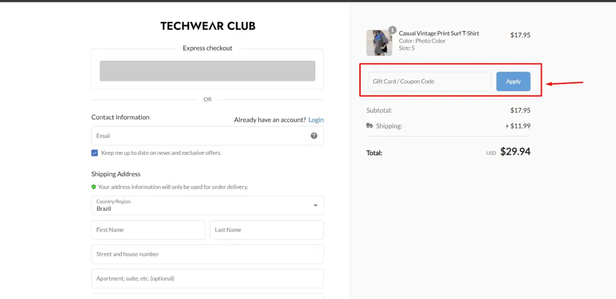Click the Color: Photo Color text
This screenshot has width=616, height=299.
[422, 41]
